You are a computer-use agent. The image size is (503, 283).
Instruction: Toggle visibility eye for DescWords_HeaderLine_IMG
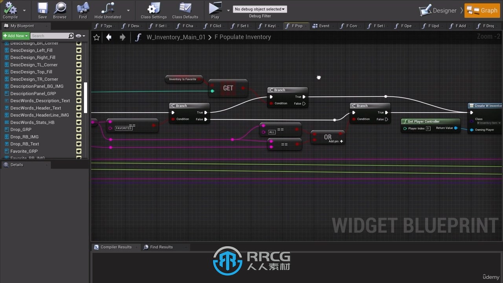(79, 115)
